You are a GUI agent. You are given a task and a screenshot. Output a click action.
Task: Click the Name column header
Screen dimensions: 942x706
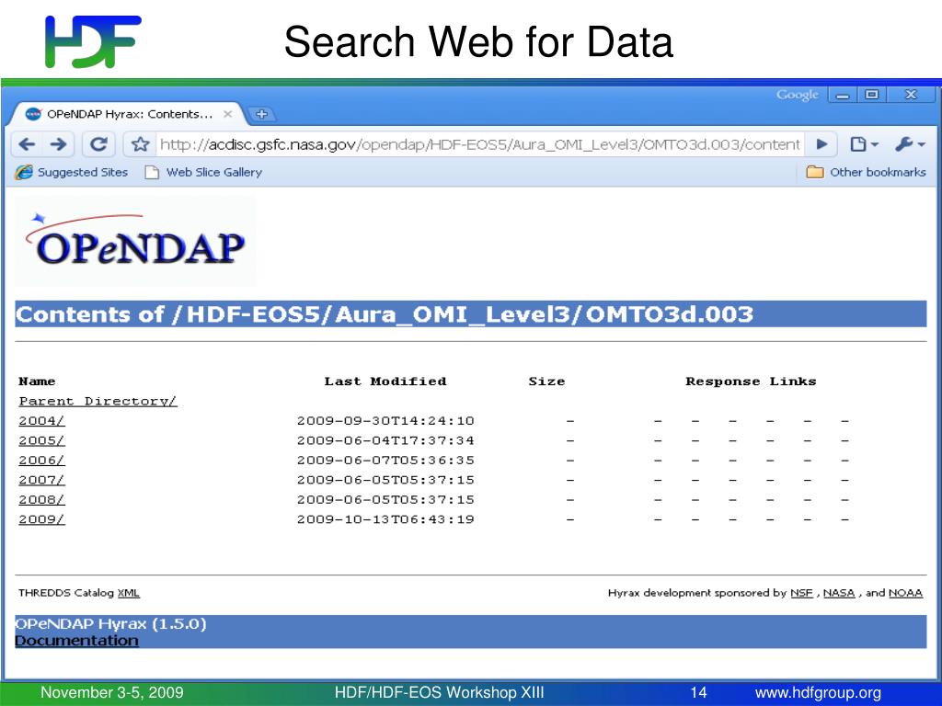[x=37, y=381]
